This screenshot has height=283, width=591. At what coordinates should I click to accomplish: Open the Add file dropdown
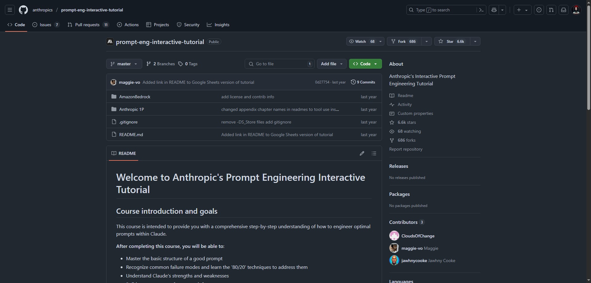click(x=332, y=63)
